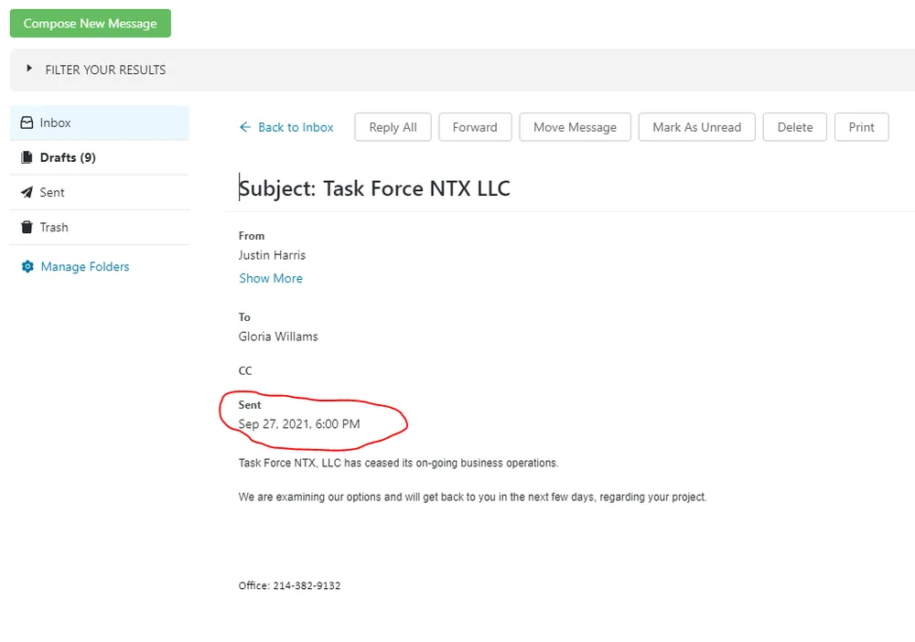Click the Drafts notepad icon
915x642 pixels.
[27, 157]
